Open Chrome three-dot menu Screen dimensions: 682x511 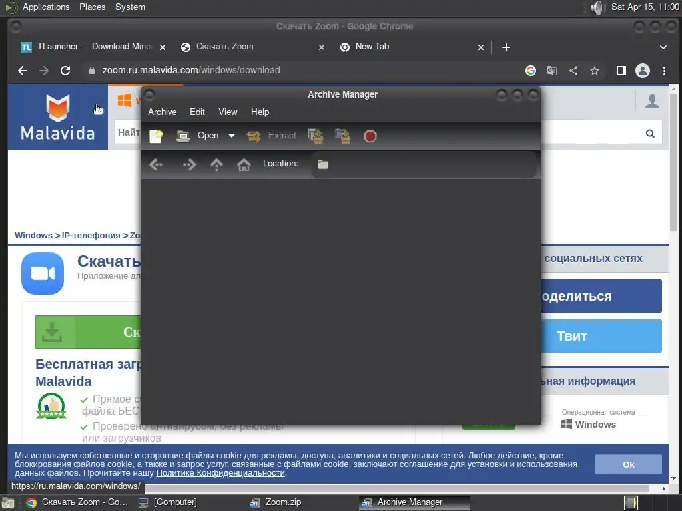tap(664, 71)
